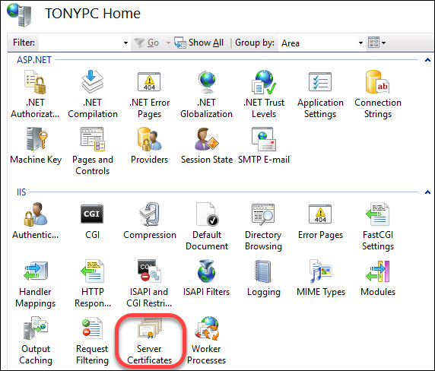Collapse the ASP.NET group section

tap(427, 60)
